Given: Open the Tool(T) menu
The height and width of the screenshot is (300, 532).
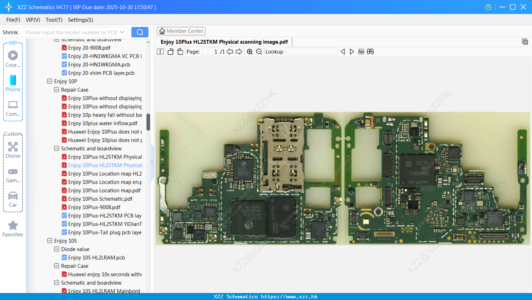Looking at the screenshot, I should [54, 20].
